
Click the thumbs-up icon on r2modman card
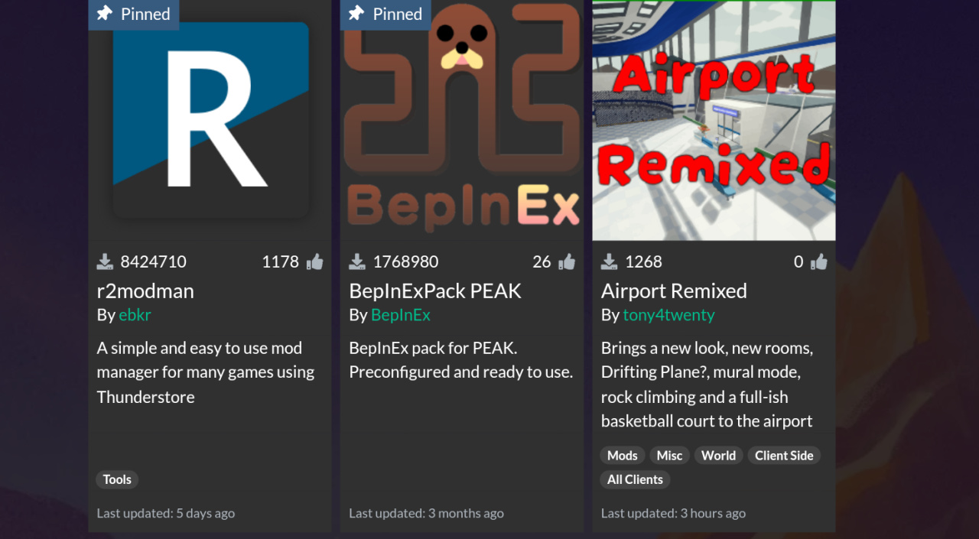(314, 262)
